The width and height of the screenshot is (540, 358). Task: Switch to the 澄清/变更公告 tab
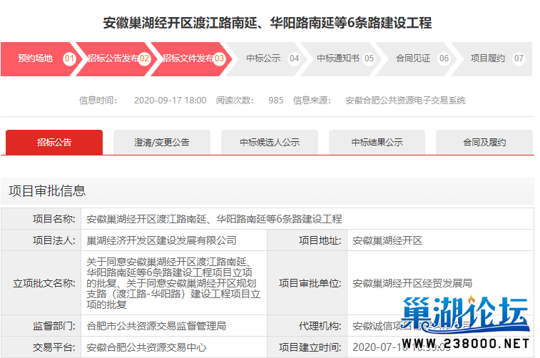tap(162, 142)
